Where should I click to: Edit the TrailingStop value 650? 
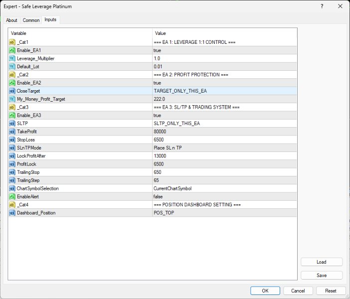[x=224, y=172]
